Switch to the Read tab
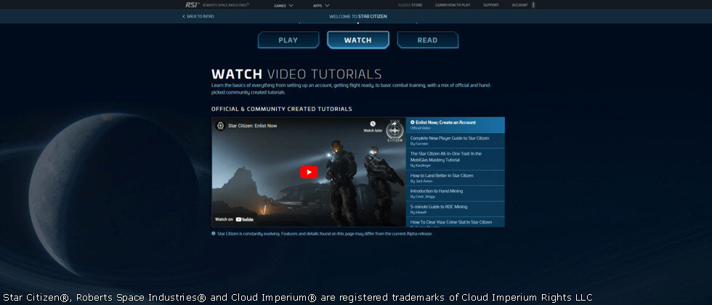 [x=427, y=40]
